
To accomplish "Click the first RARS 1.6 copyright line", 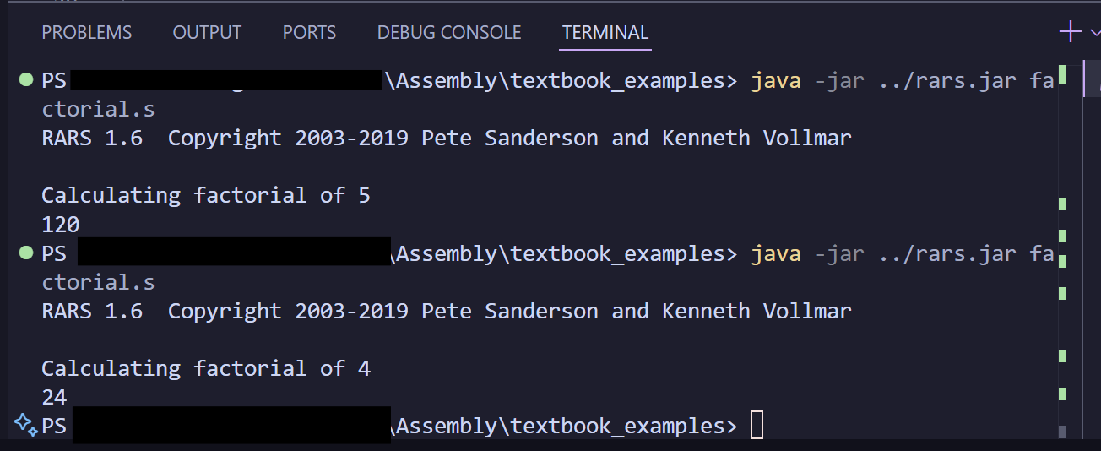I will point(447,139).
